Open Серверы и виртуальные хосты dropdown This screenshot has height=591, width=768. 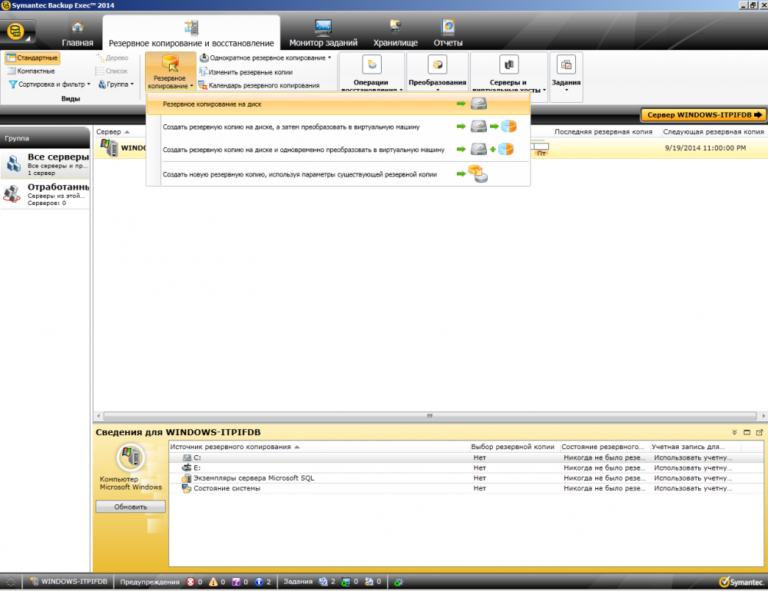point(509,72)
